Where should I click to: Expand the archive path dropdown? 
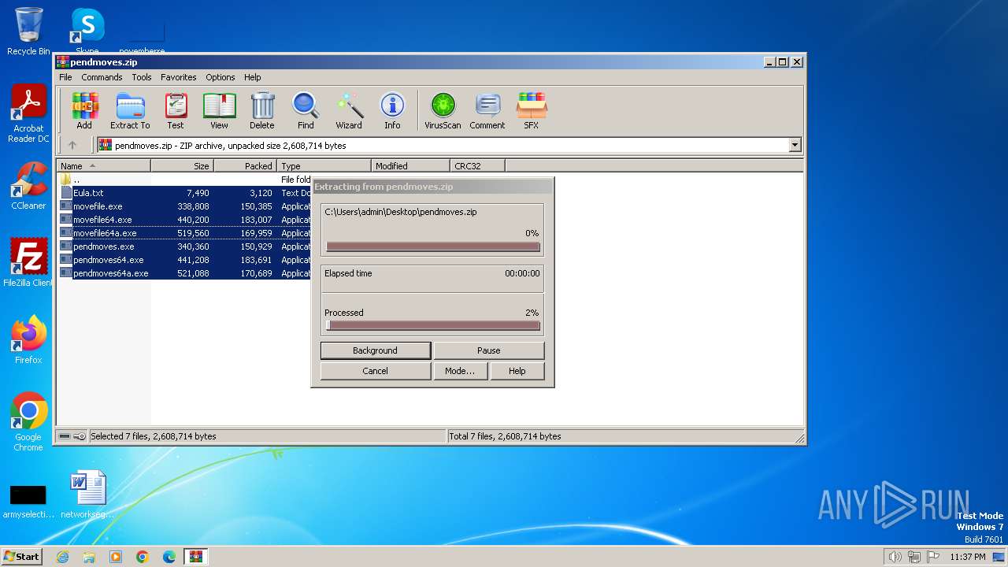coord(795,145)
